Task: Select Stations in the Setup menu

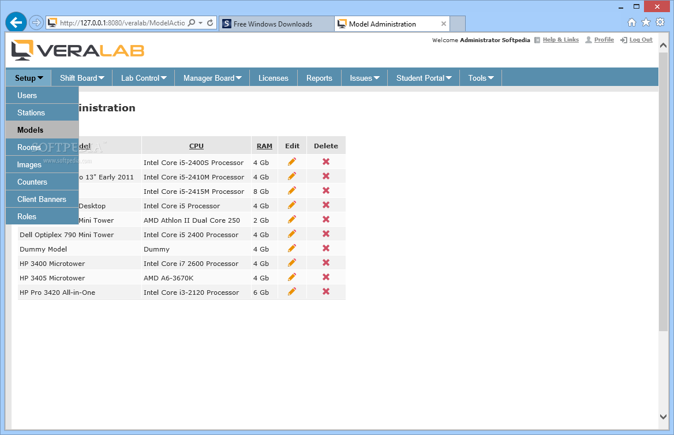Action: (42, 112)
